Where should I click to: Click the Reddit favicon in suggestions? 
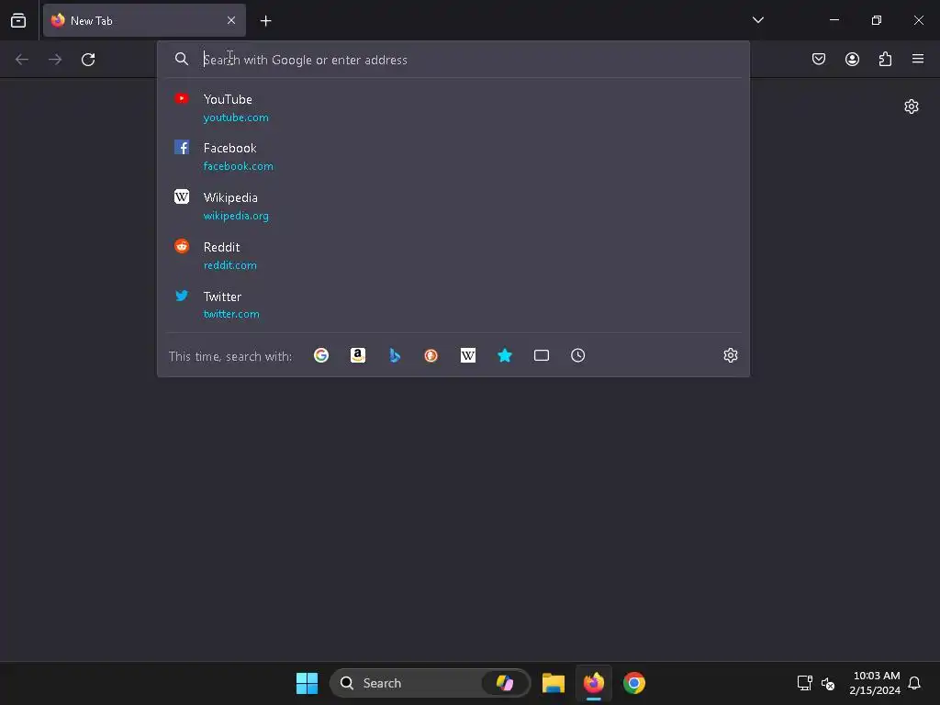[182, 246]
